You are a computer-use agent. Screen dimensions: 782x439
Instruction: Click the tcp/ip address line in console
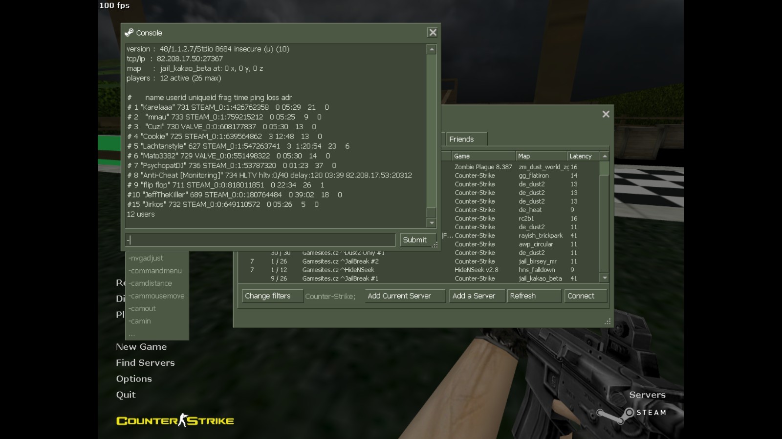[174, 59]
